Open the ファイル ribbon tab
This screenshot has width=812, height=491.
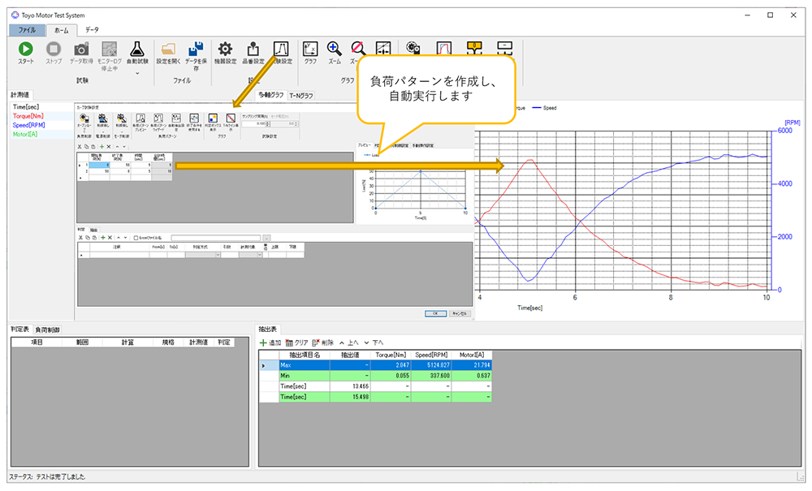pyautogui.click(x=28, y=30)
